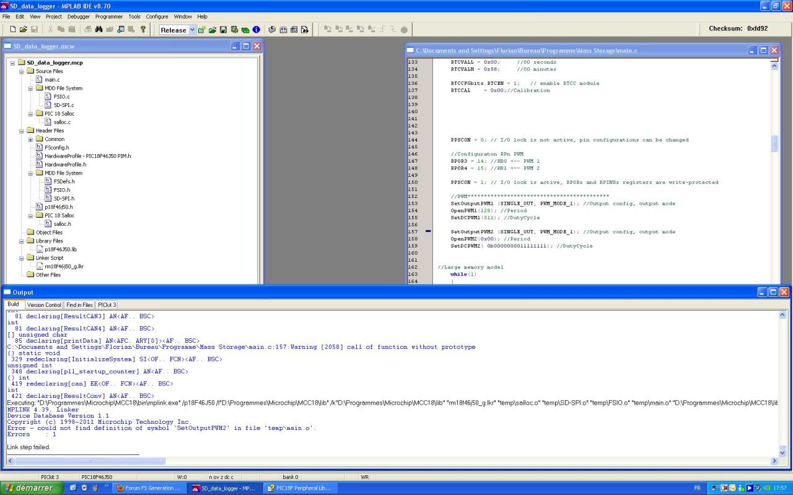Click the main.c editor scrollbar thumb

click(774, 144)
